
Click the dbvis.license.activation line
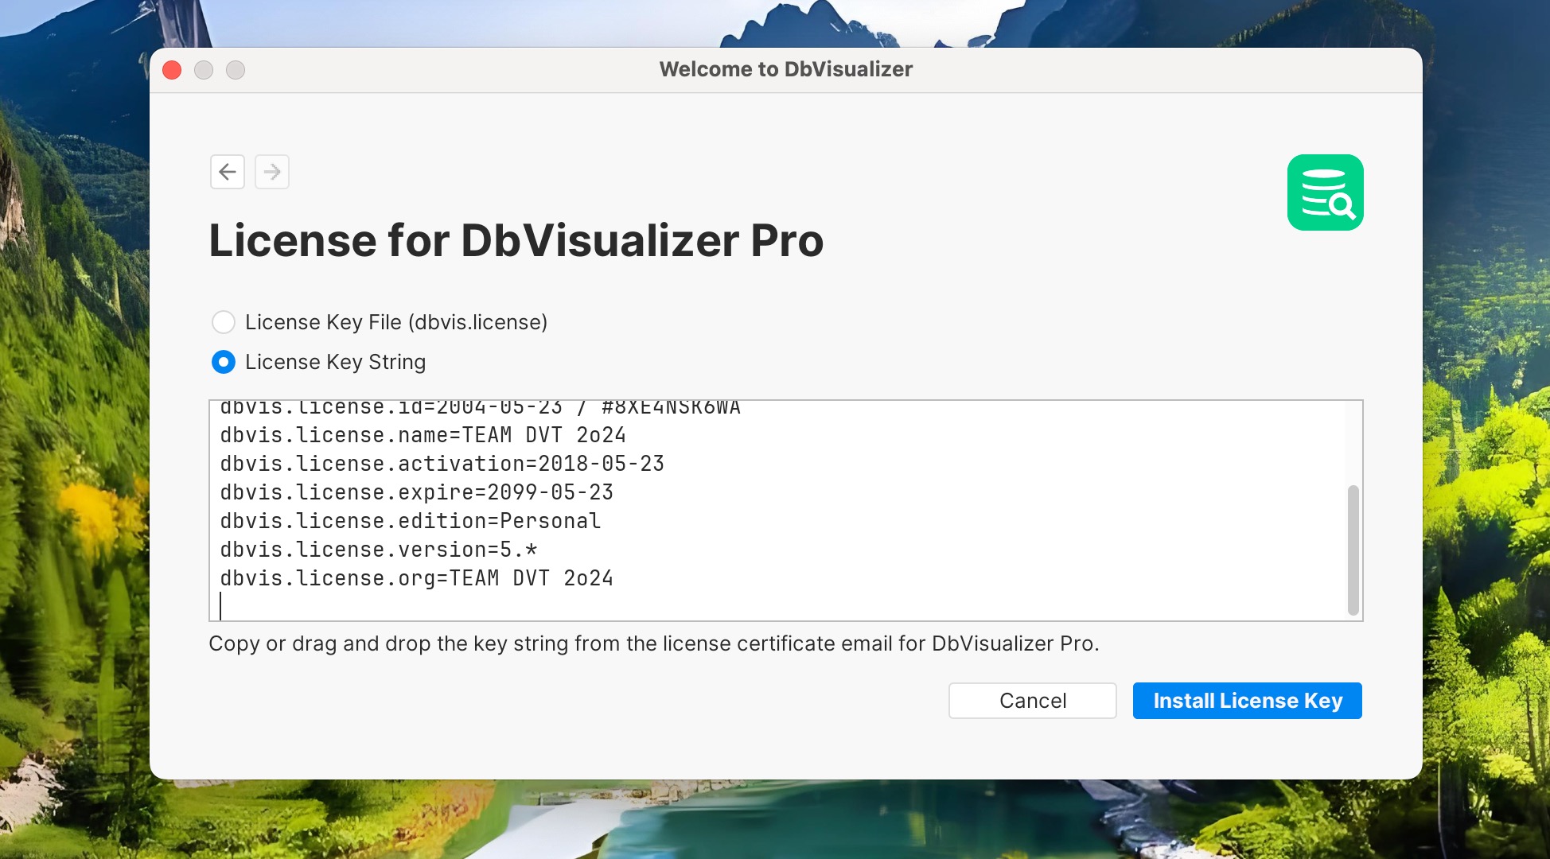click(442, 464)
